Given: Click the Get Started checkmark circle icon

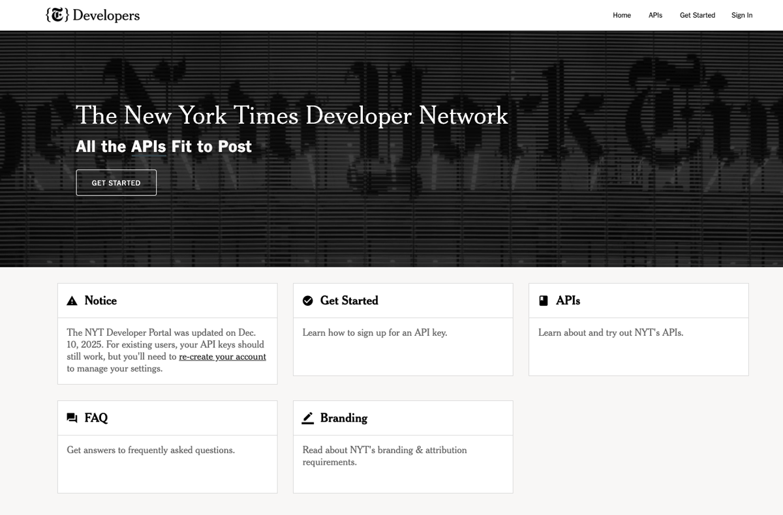Looking at the screenshot, I should (x=308, y=301).
